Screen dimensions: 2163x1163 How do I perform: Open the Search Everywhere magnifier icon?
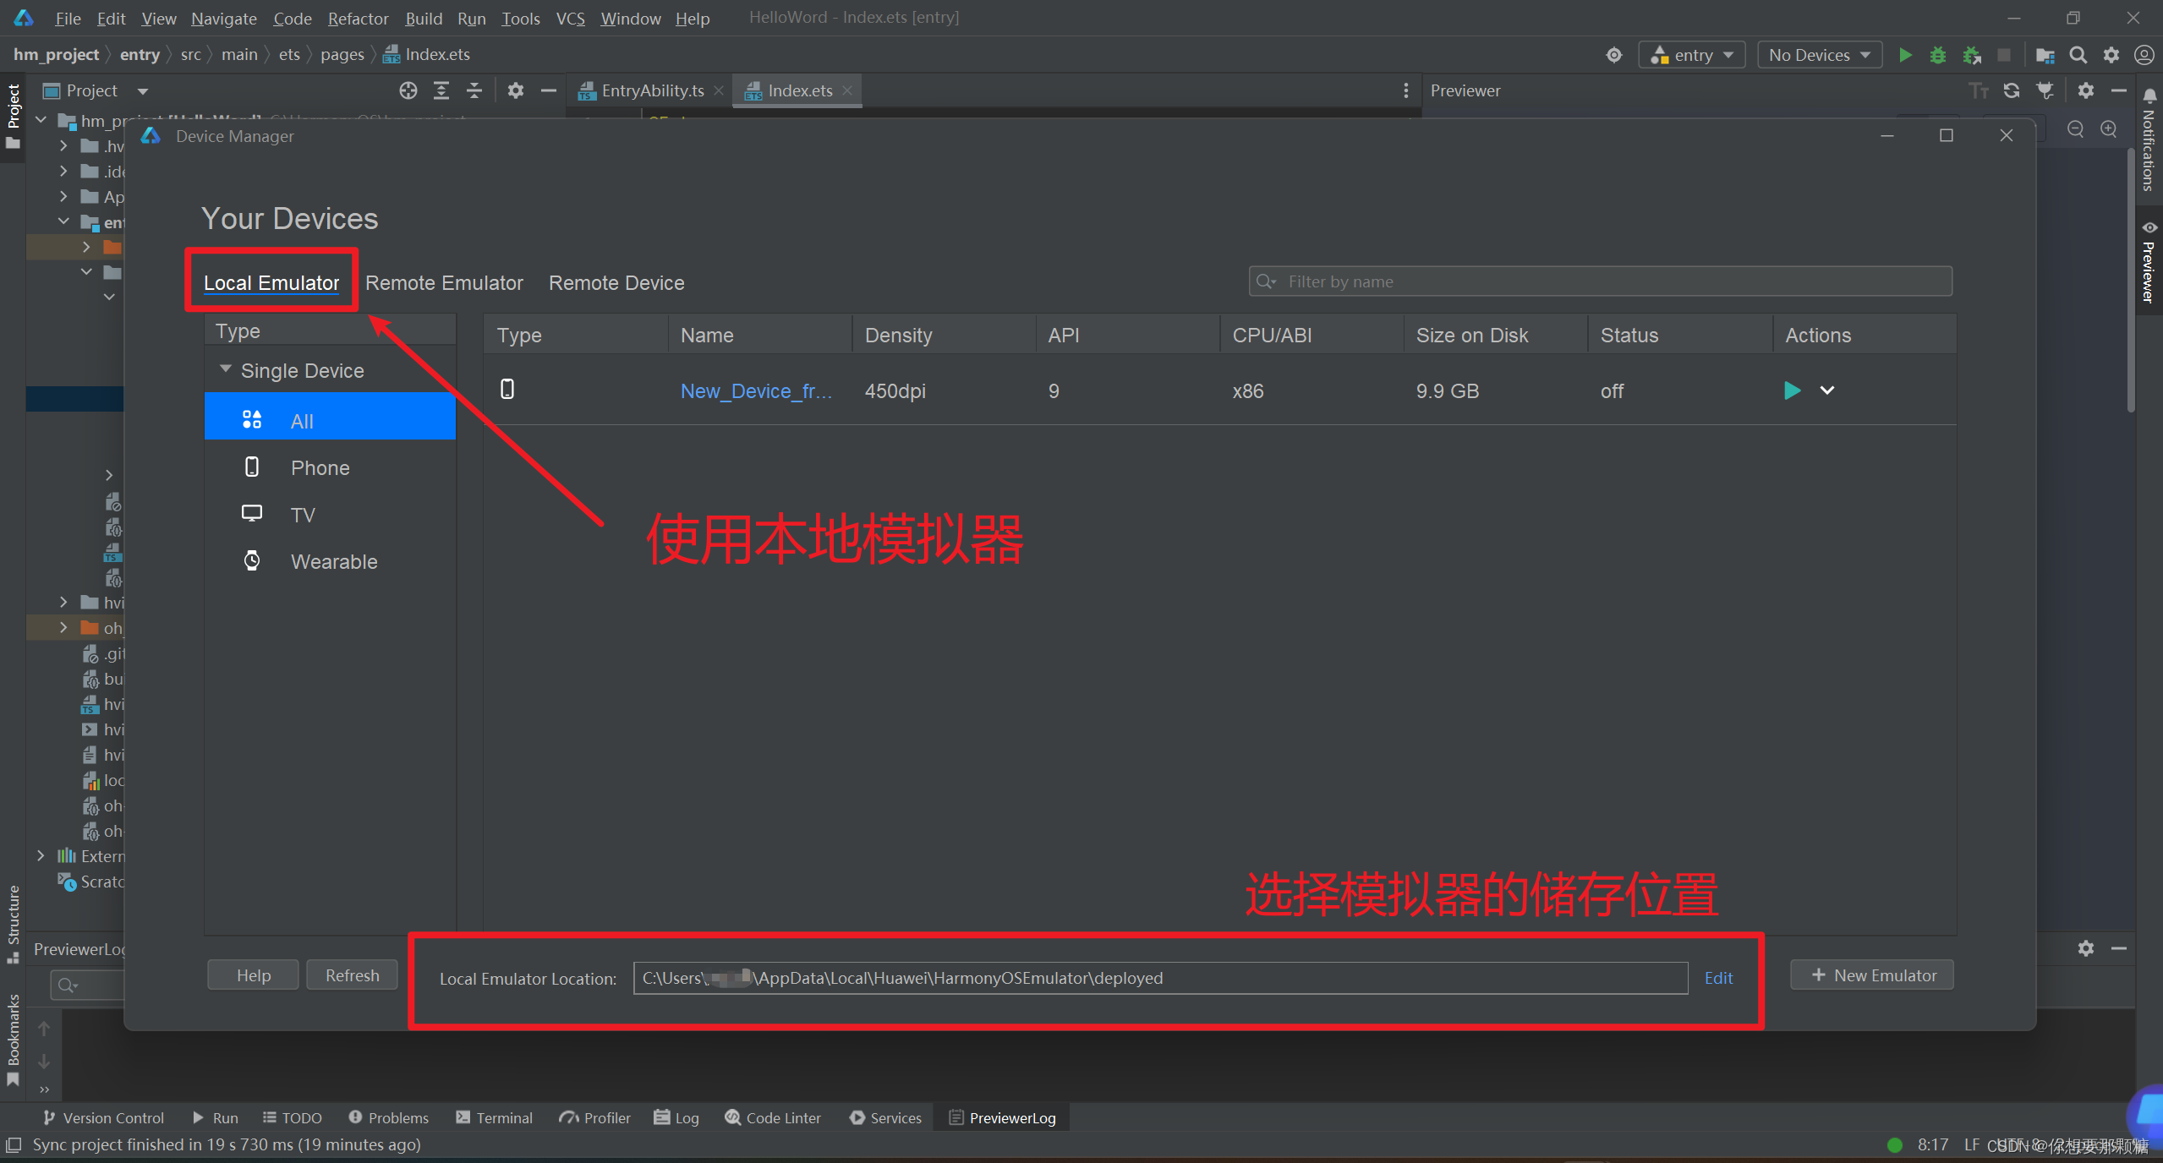(2078, 55)
